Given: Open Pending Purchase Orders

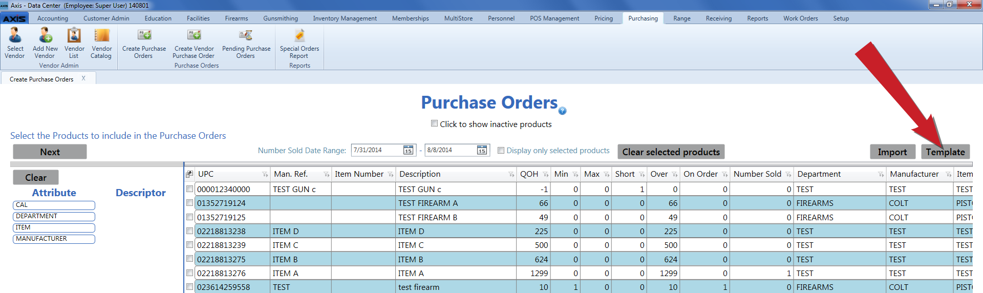Looking at the screenshot, I should tap(246, 43).
